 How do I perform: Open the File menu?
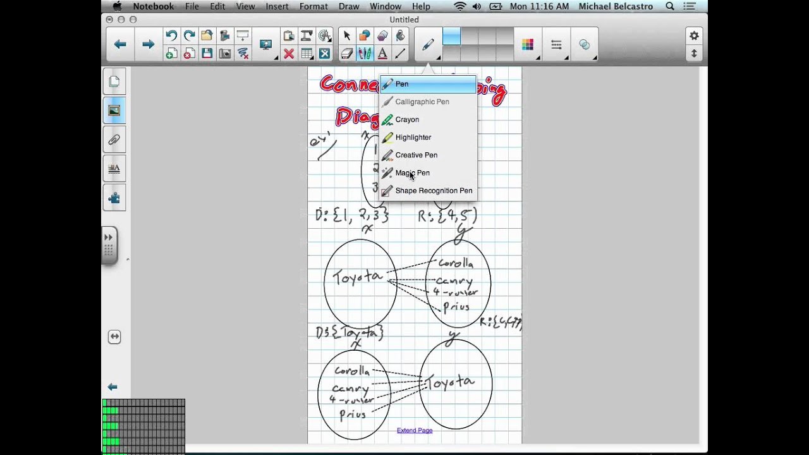192,6
